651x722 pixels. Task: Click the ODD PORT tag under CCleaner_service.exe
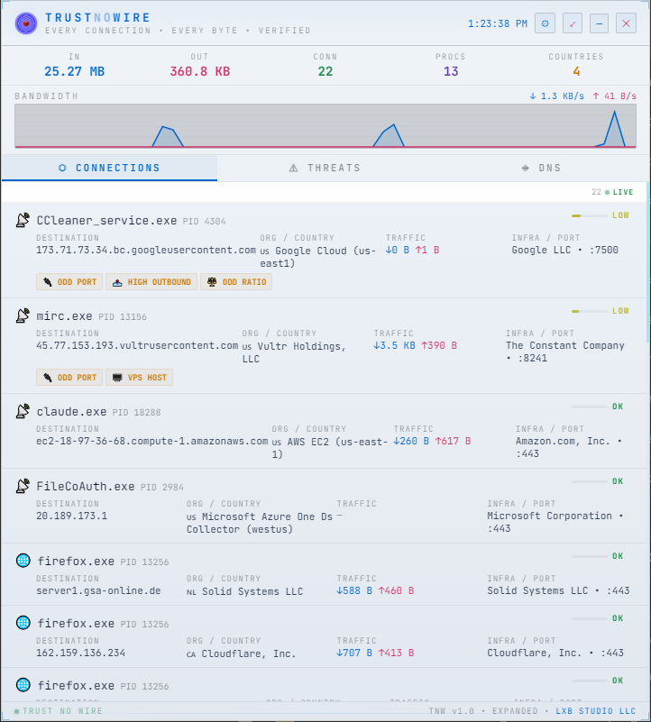click(69, 282)
